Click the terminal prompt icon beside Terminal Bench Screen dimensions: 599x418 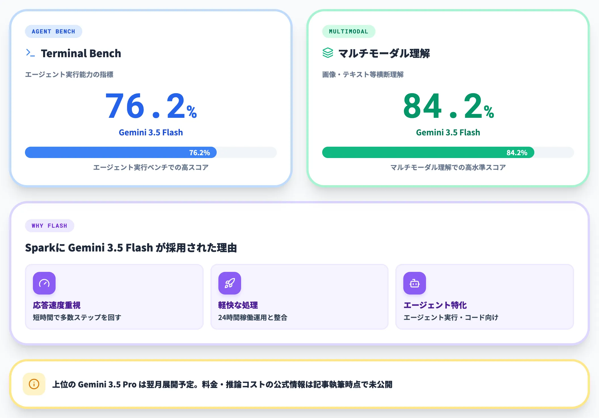30,53
